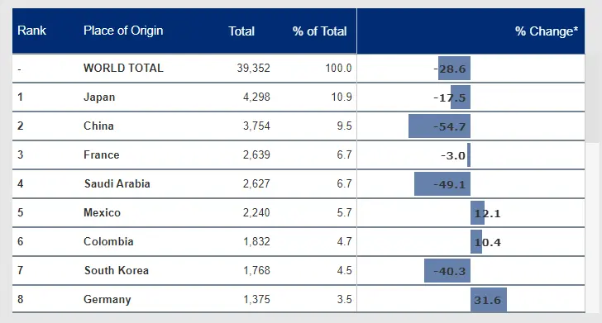The image size is (602, 323).
Task: Click the Rank column header
Action: [x=31, y=31]
